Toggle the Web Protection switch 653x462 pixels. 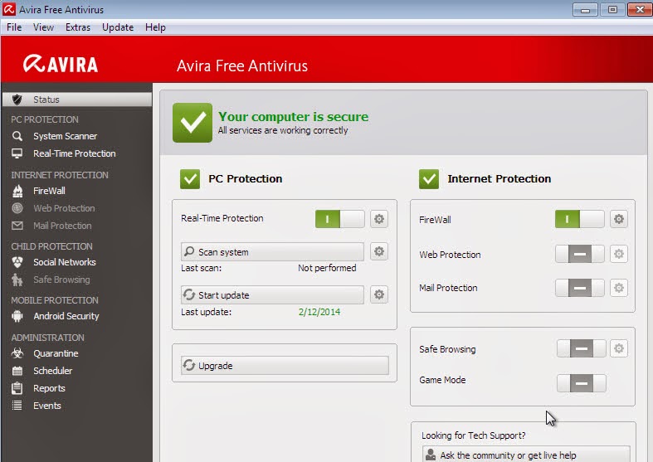pos(580,254)
